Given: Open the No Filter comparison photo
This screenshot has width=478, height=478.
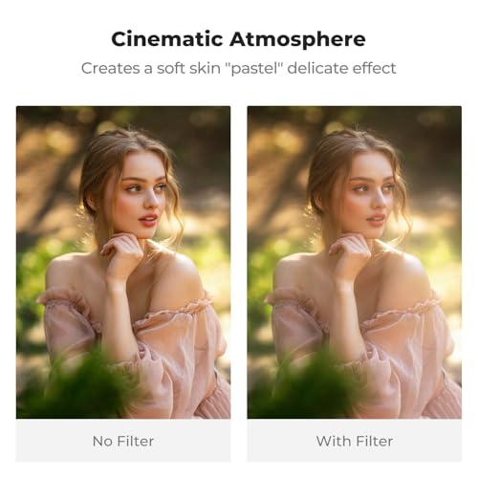Looking at the screenshot, I should tap(123, 262).
